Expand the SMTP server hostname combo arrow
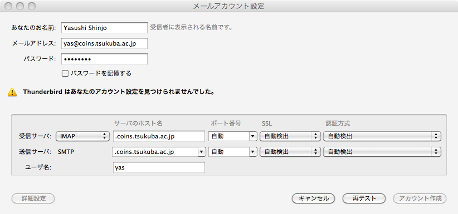The width and height of the screenshot is (458, 214). coord(201,152)
